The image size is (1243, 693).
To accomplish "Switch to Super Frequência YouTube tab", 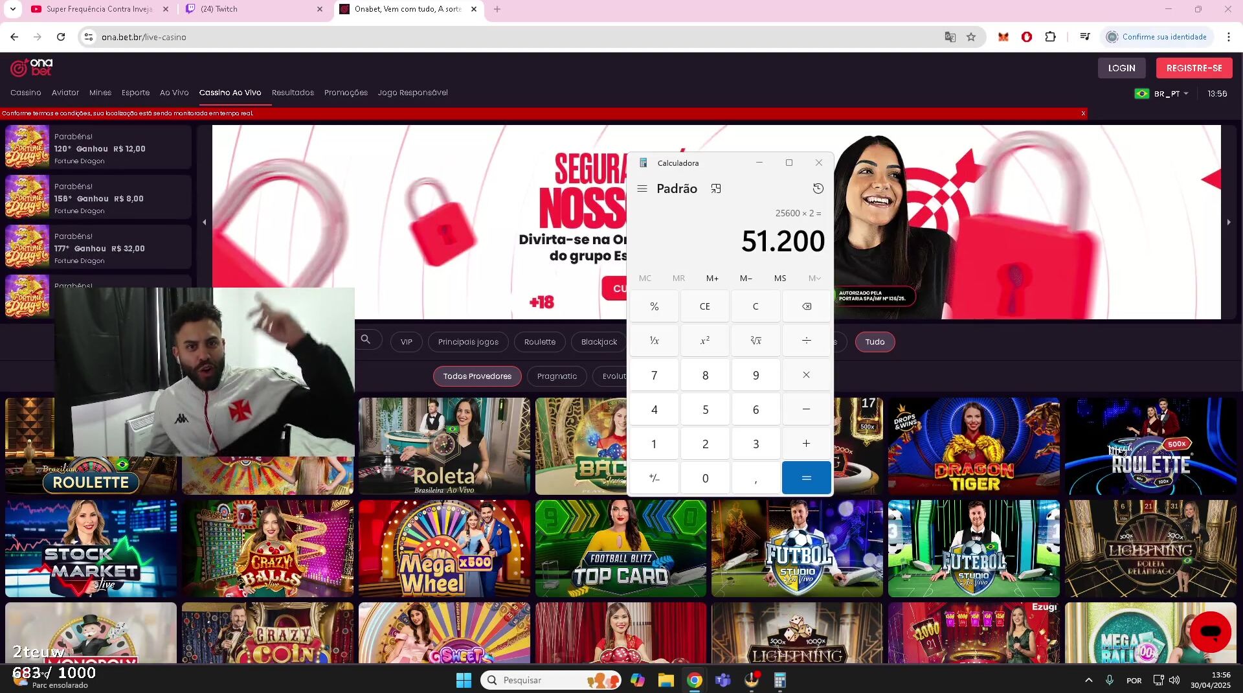I will (x=100, y=9).
